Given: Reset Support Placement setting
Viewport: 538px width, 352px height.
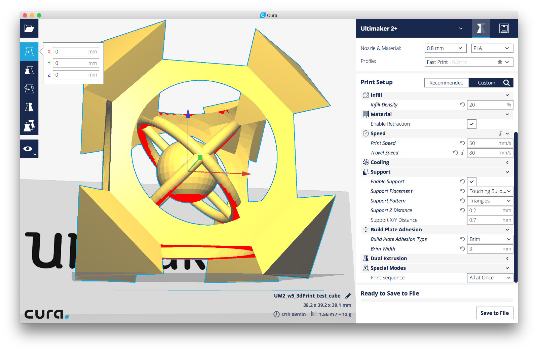Looking at the screenshot, I should (x=462, y=191).
